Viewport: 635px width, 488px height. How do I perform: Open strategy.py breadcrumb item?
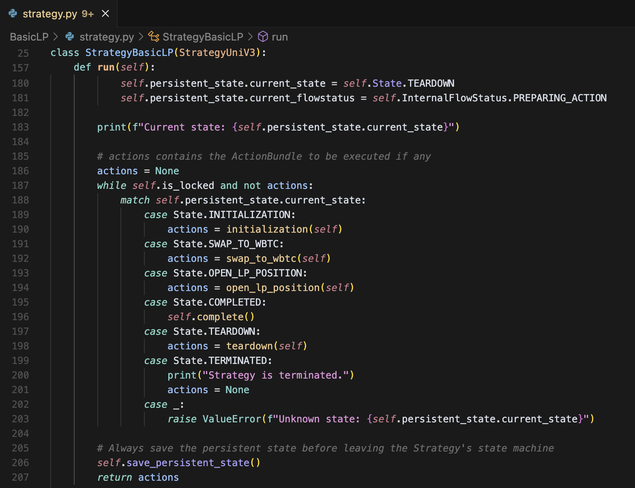click(107, 37)
